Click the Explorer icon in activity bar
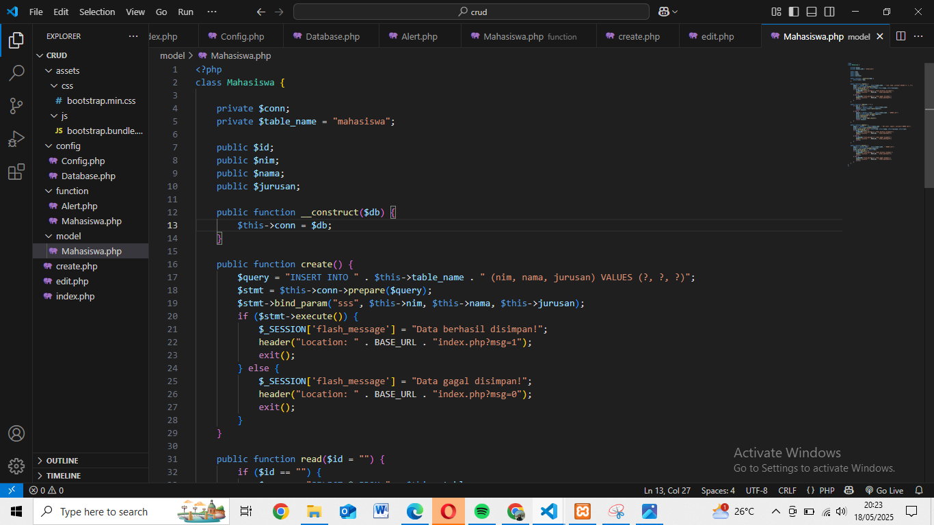 point(16,40)
